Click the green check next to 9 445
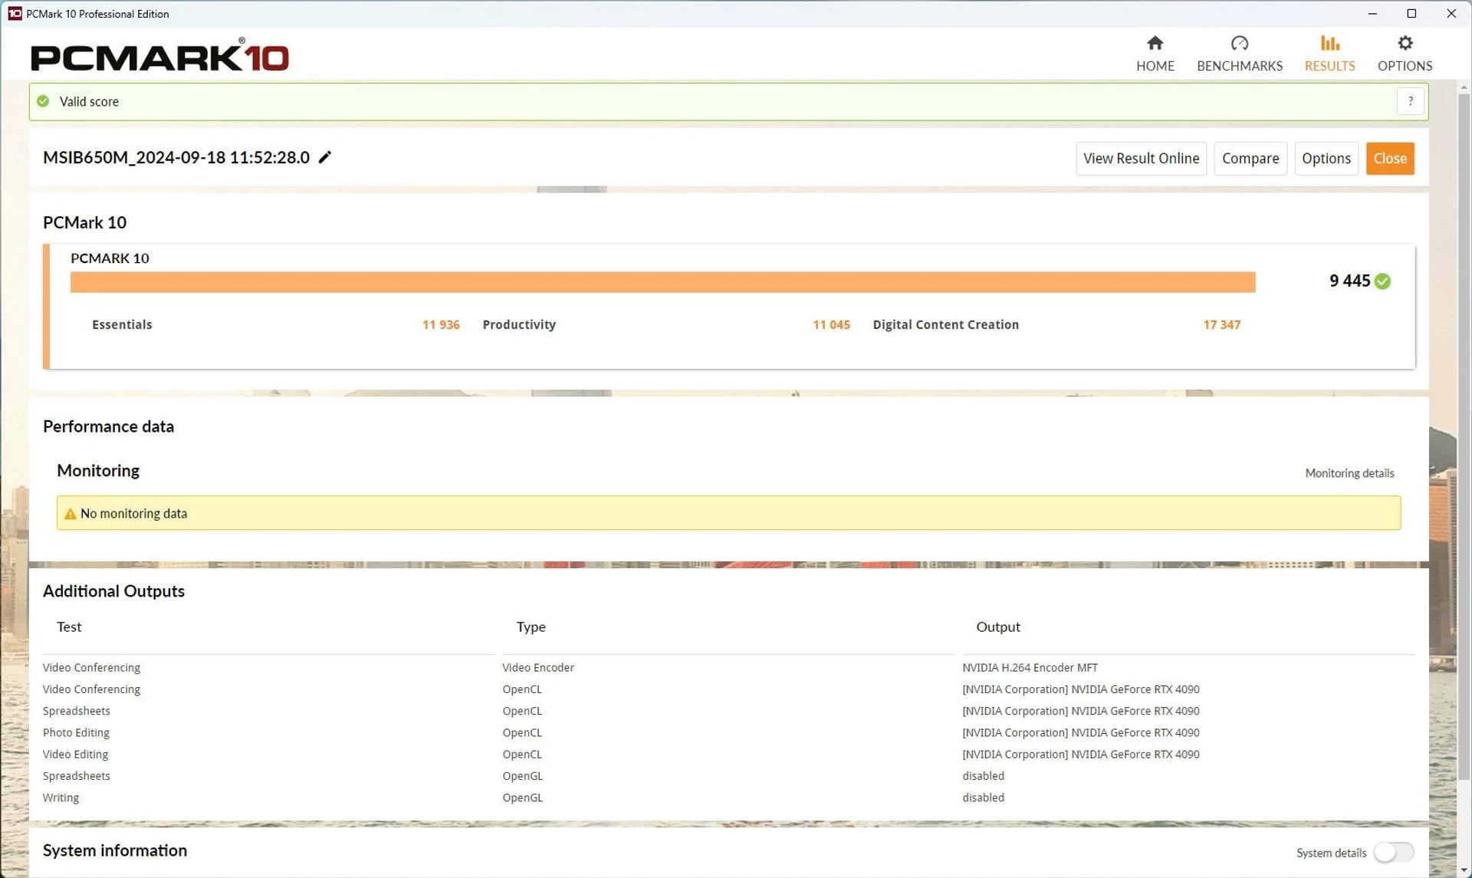This screenshot has height=878, width=1472. click(1382, 281)
